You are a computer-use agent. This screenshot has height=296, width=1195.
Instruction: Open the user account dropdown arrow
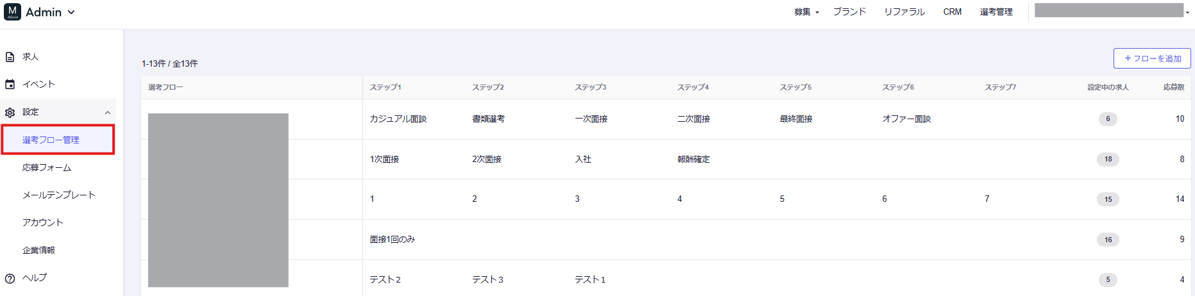(x=1187, y=13)
